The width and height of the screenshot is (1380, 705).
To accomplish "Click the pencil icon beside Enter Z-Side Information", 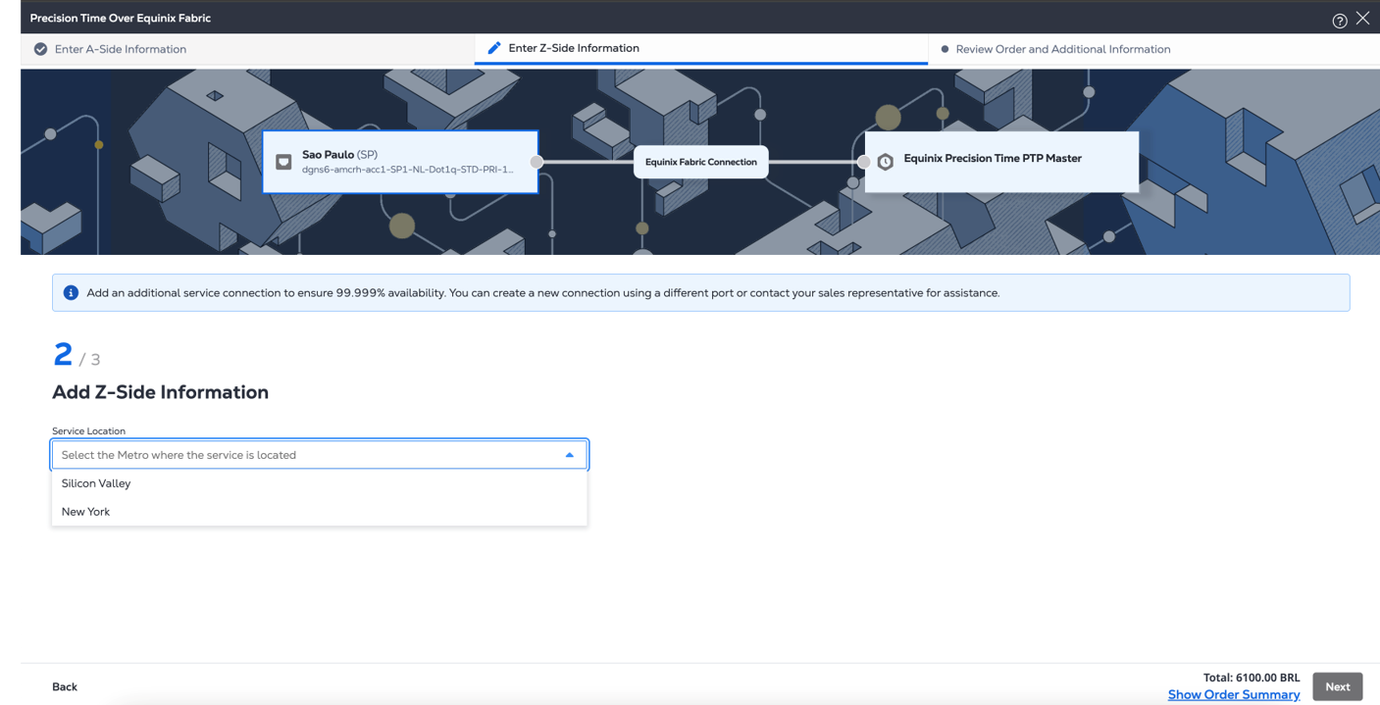I will click(494, 48).
